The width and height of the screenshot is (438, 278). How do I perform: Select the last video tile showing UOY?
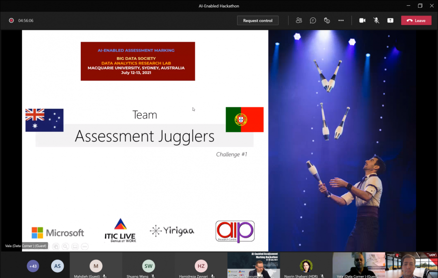pyautogui.click(x=411, y=265)
